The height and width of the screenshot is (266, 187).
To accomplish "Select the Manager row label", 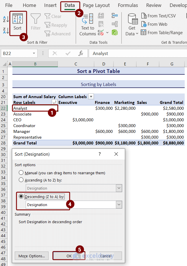I will 35,131.
